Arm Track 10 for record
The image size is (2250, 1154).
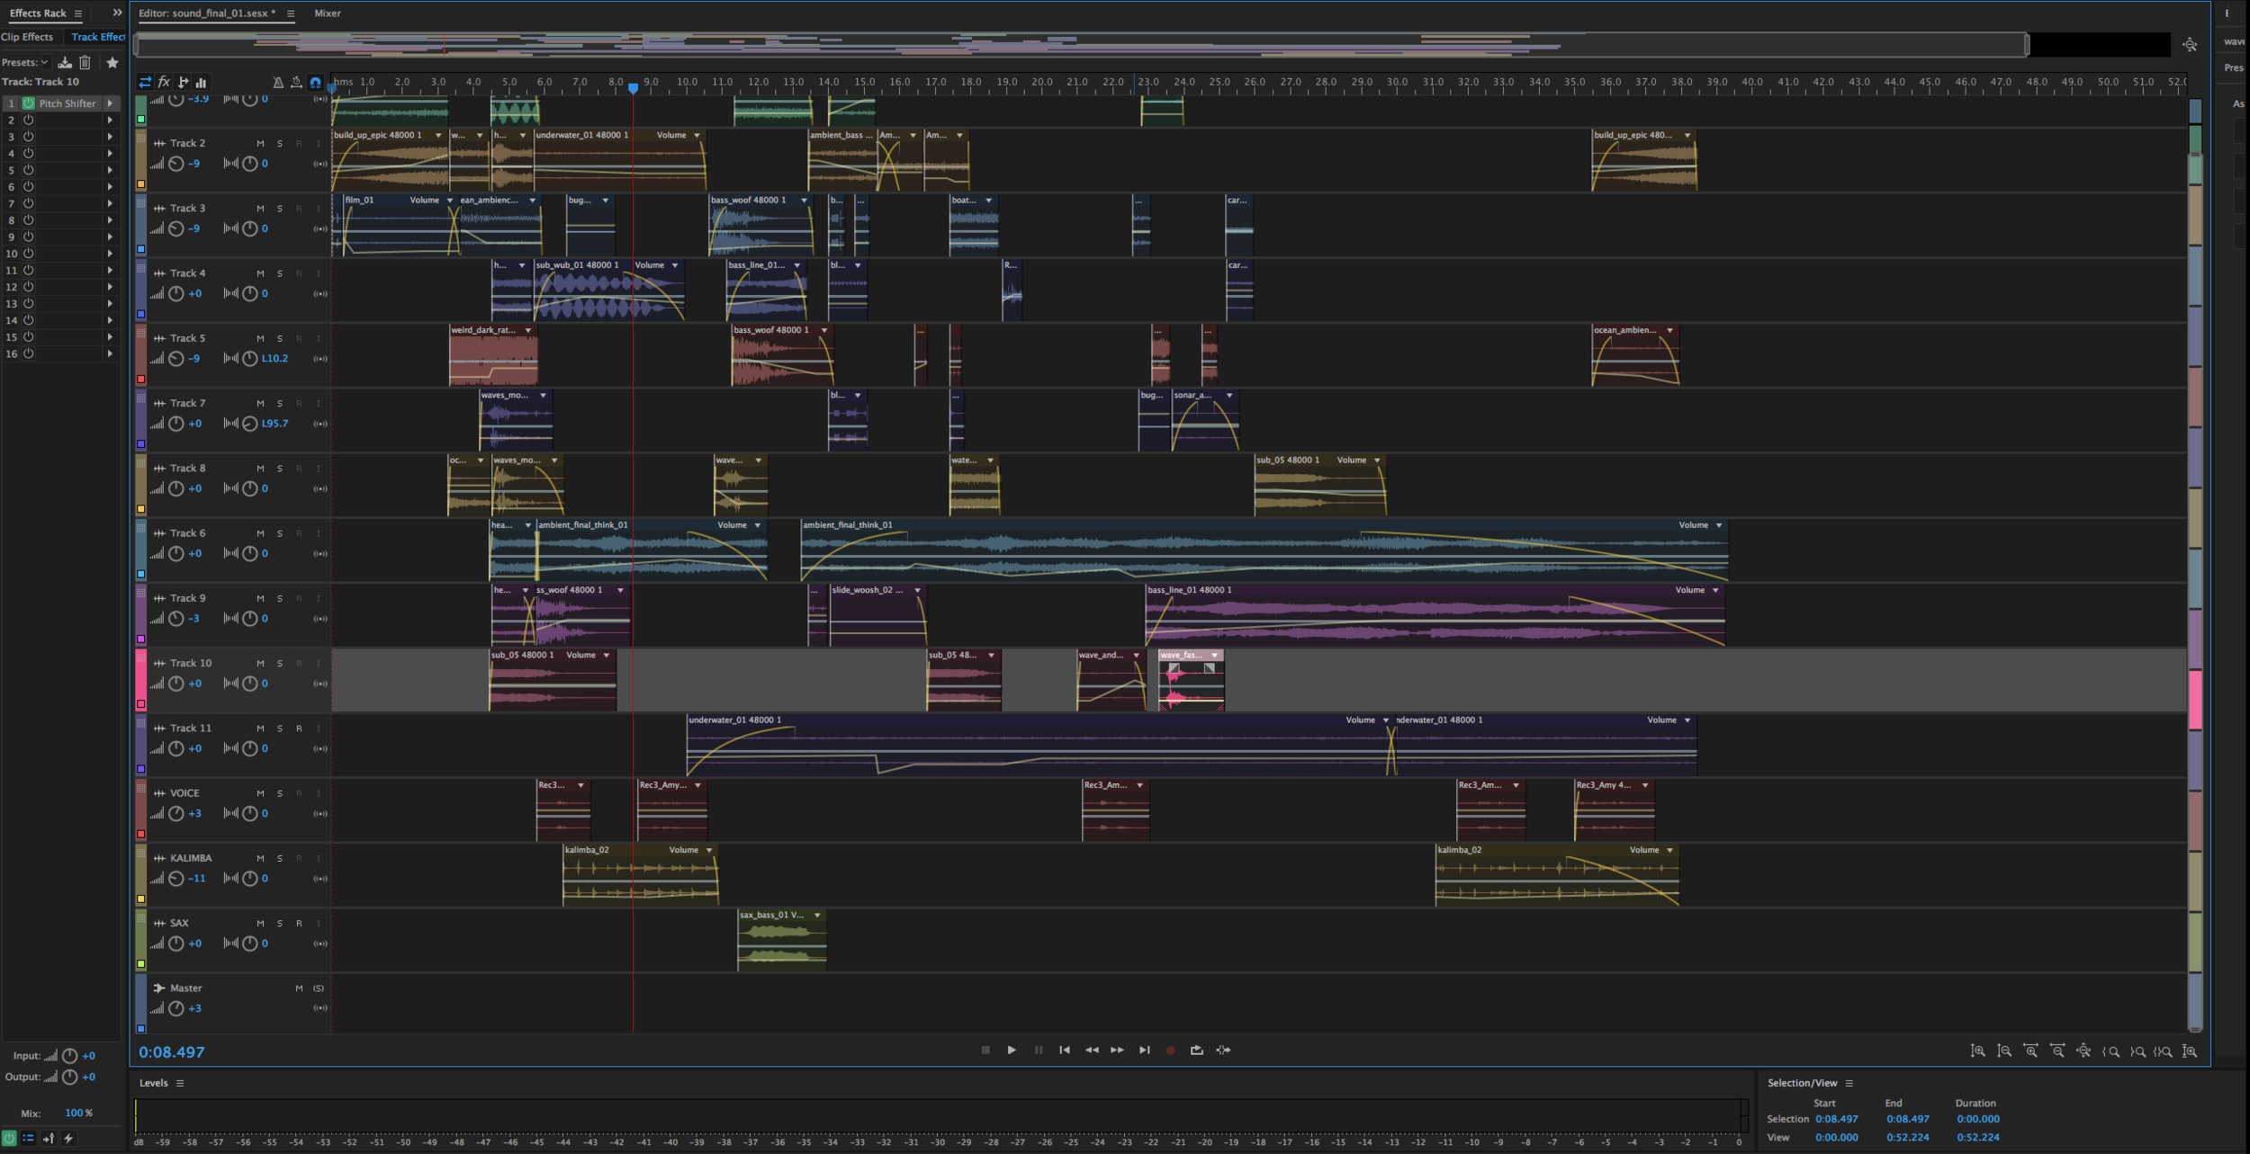tap(299, 664)
